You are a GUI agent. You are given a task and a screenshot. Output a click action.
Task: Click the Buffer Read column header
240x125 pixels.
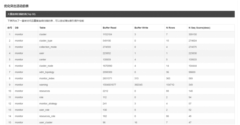click(x=110, y=28)
